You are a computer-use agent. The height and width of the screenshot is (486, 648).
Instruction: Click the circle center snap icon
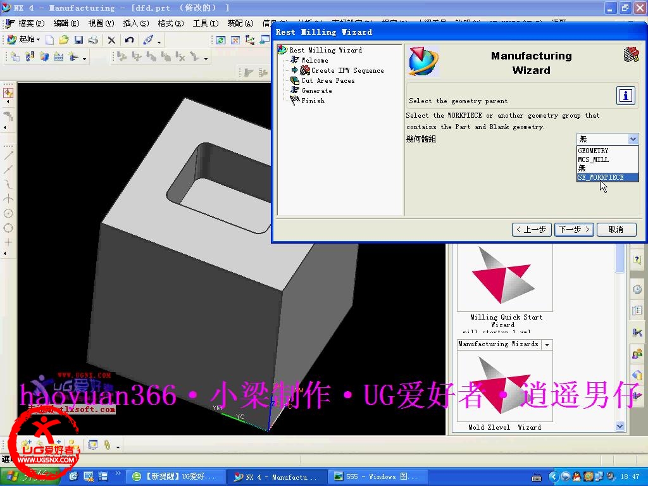8,213
